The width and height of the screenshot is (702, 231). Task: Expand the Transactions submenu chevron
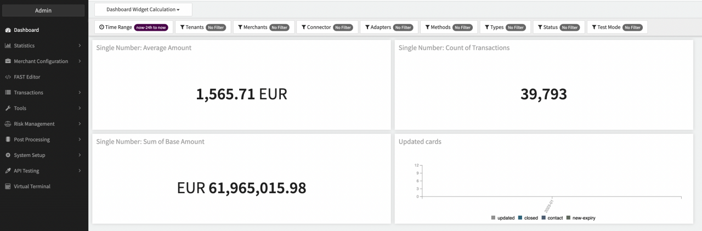(80, 93)
